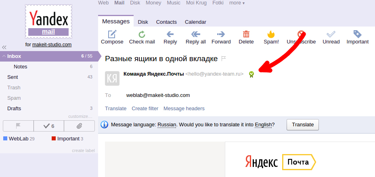Open Money in top navigation

tap(153, 3)
